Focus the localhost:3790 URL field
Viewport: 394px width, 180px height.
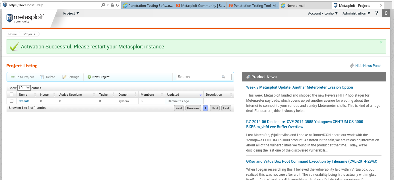point(54,5)
